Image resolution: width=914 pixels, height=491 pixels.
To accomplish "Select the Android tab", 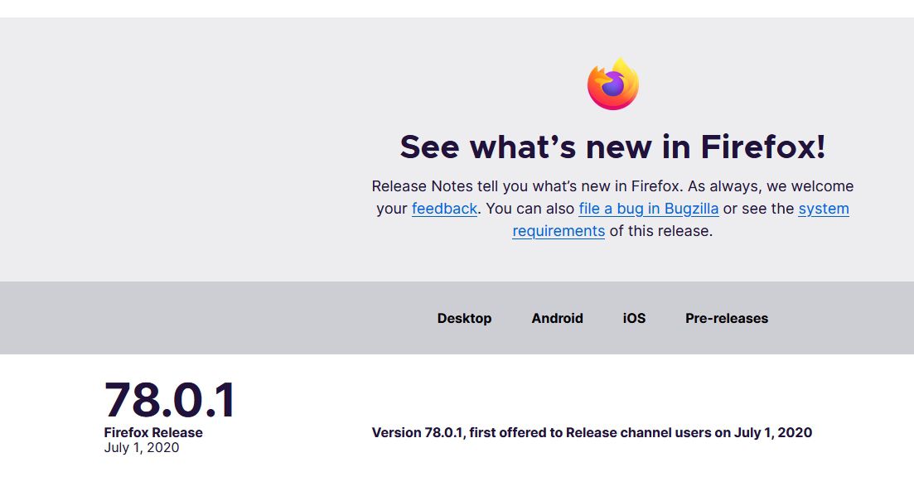I will pos(557,318).
